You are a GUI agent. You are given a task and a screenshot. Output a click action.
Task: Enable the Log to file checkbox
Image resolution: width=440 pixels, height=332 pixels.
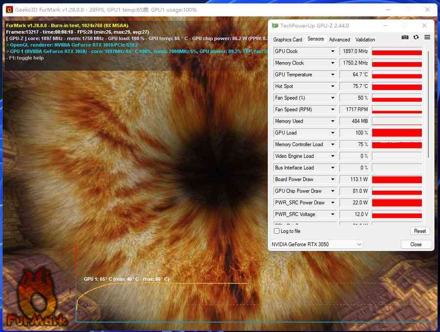point(277,231)
